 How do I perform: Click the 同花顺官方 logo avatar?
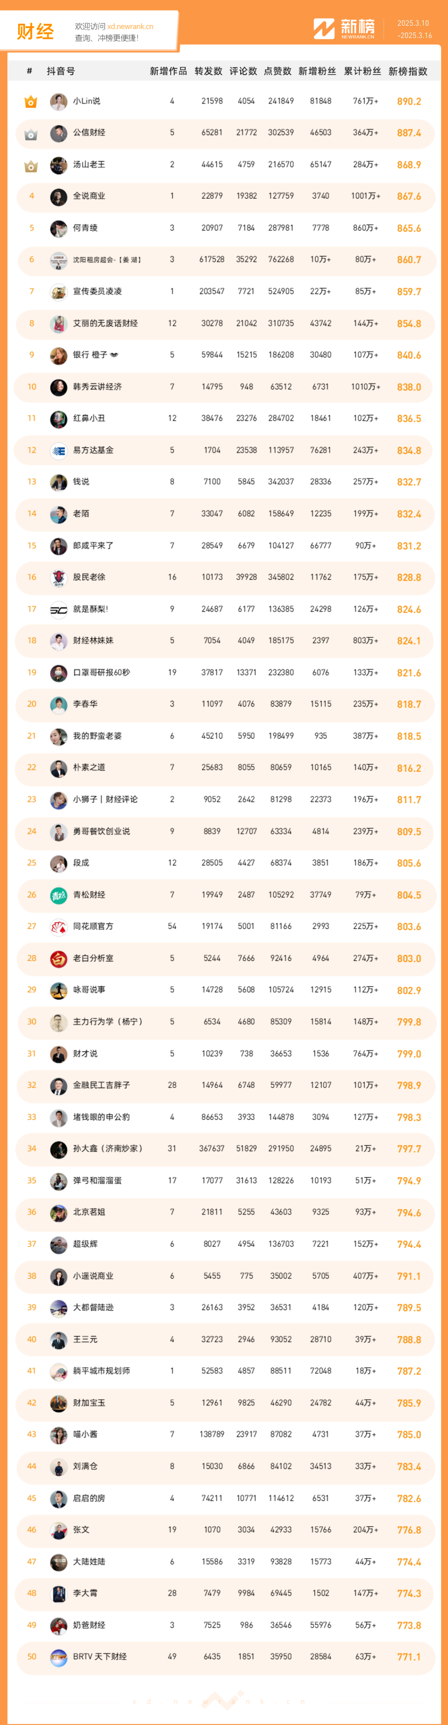point(59,927)
